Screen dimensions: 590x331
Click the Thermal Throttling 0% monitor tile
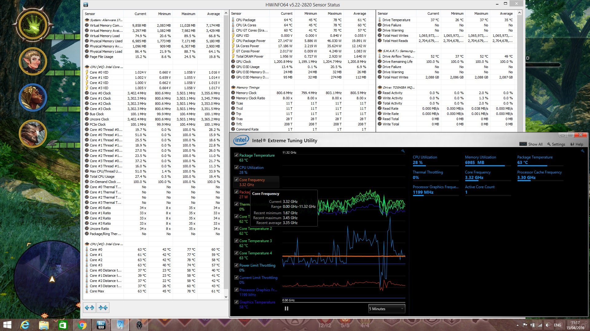click(435, 175)
